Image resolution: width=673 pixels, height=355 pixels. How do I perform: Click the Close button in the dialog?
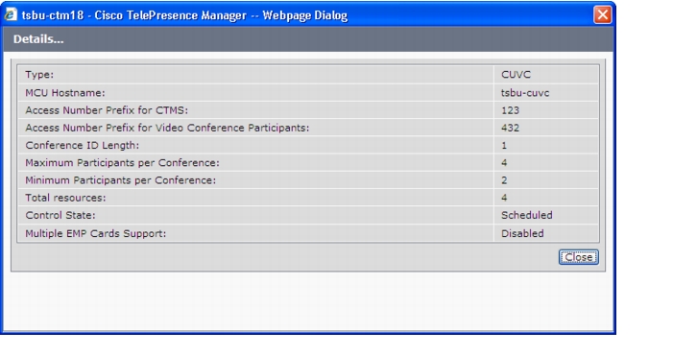tap(578, 257)
